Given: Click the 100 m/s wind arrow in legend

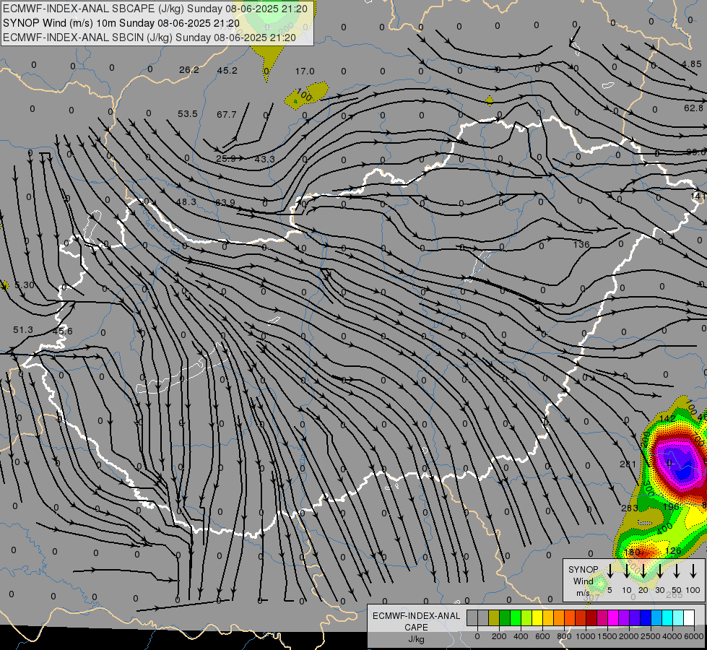Looking at the screenshot, I should (x=693, y=571).
